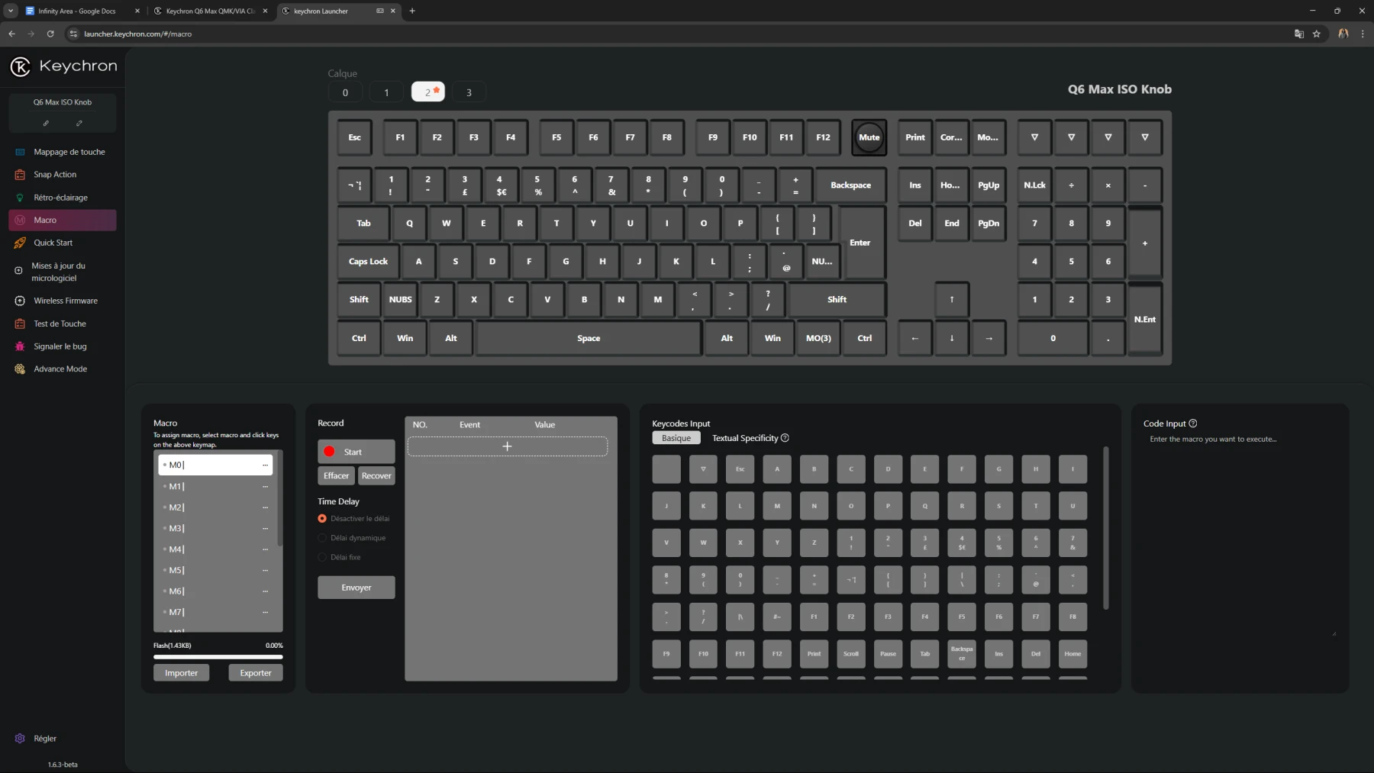Select the Délai dynamique radio option
1374x773 pixels.
tap(322, 538)
